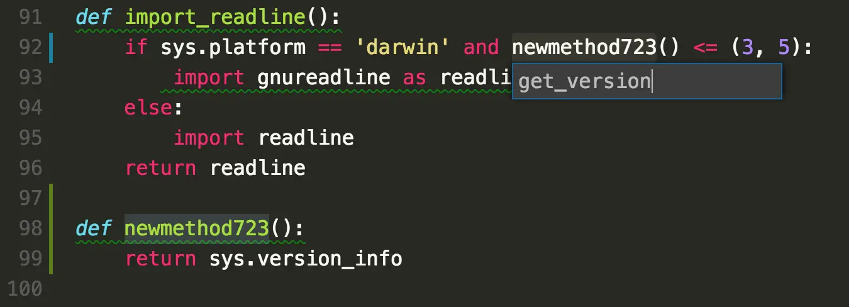Click sys.platform on line 92
This screenshot has height=307, width=849.
coord(233,48)
